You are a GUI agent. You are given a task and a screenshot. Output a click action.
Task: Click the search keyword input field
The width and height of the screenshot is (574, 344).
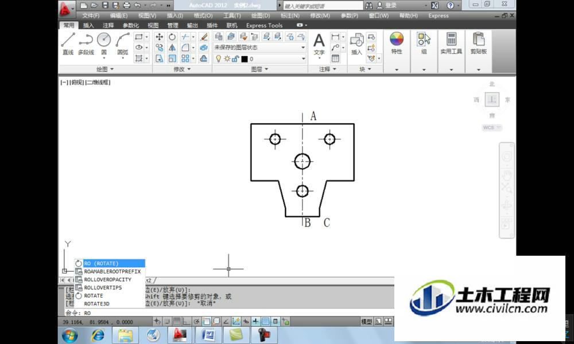323,6
